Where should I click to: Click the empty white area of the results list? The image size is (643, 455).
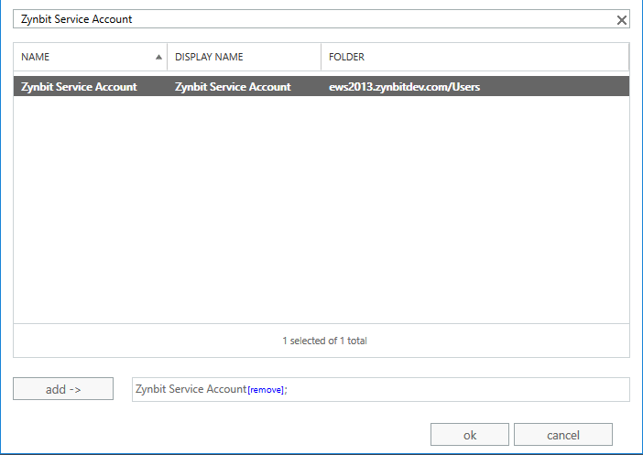pyautogui.click(x=321, y=209)
